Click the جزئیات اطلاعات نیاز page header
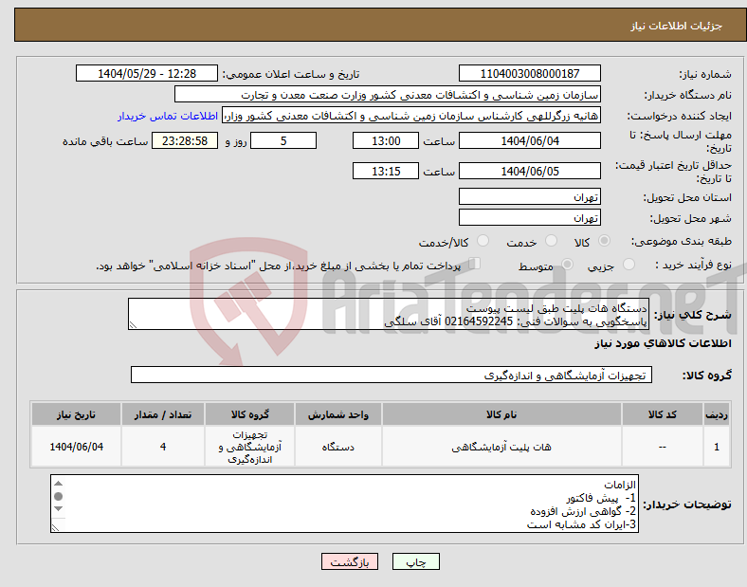 pyautogui.click(x=676, y=26)
